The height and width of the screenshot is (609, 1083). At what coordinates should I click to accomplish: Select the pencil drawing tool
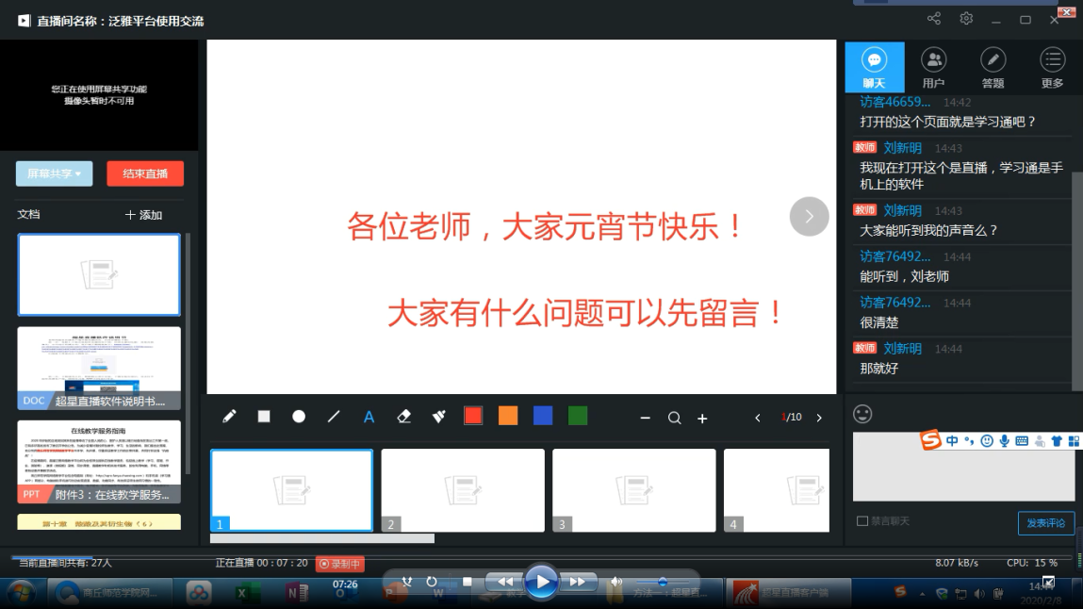coord(229,417)
